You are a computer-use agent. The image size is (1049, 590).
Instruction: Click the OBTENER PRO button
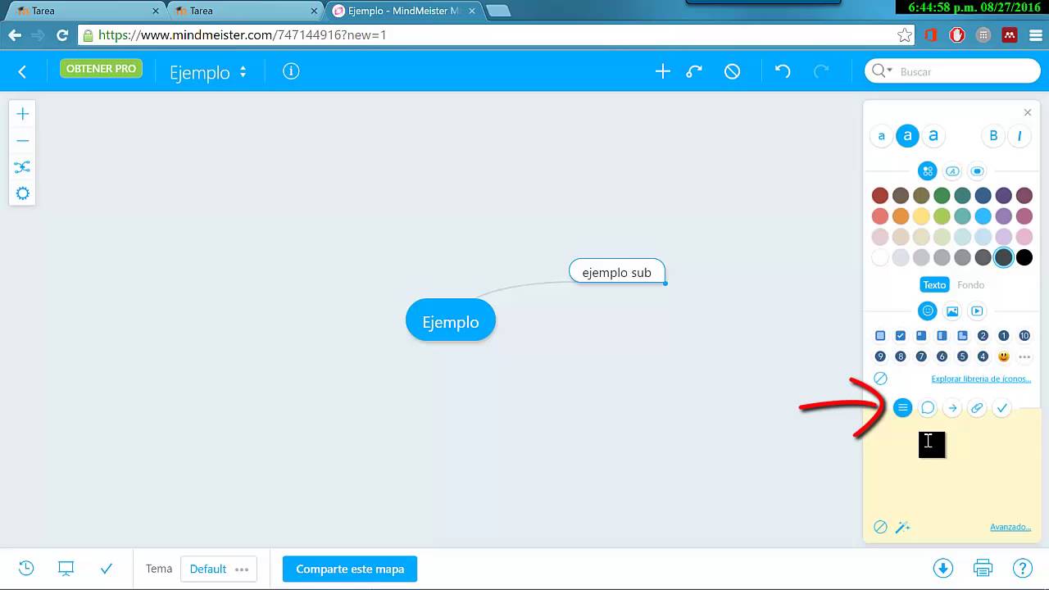tap(101, 69)
